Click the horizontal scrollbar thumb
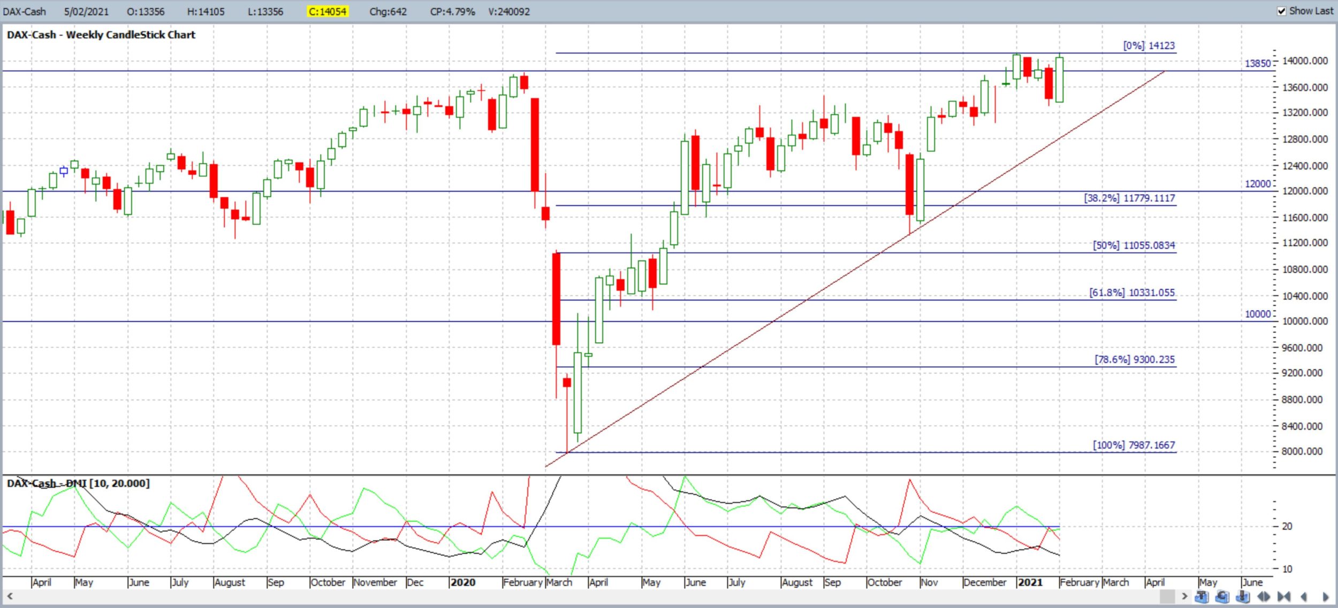 coord(1167,596)
